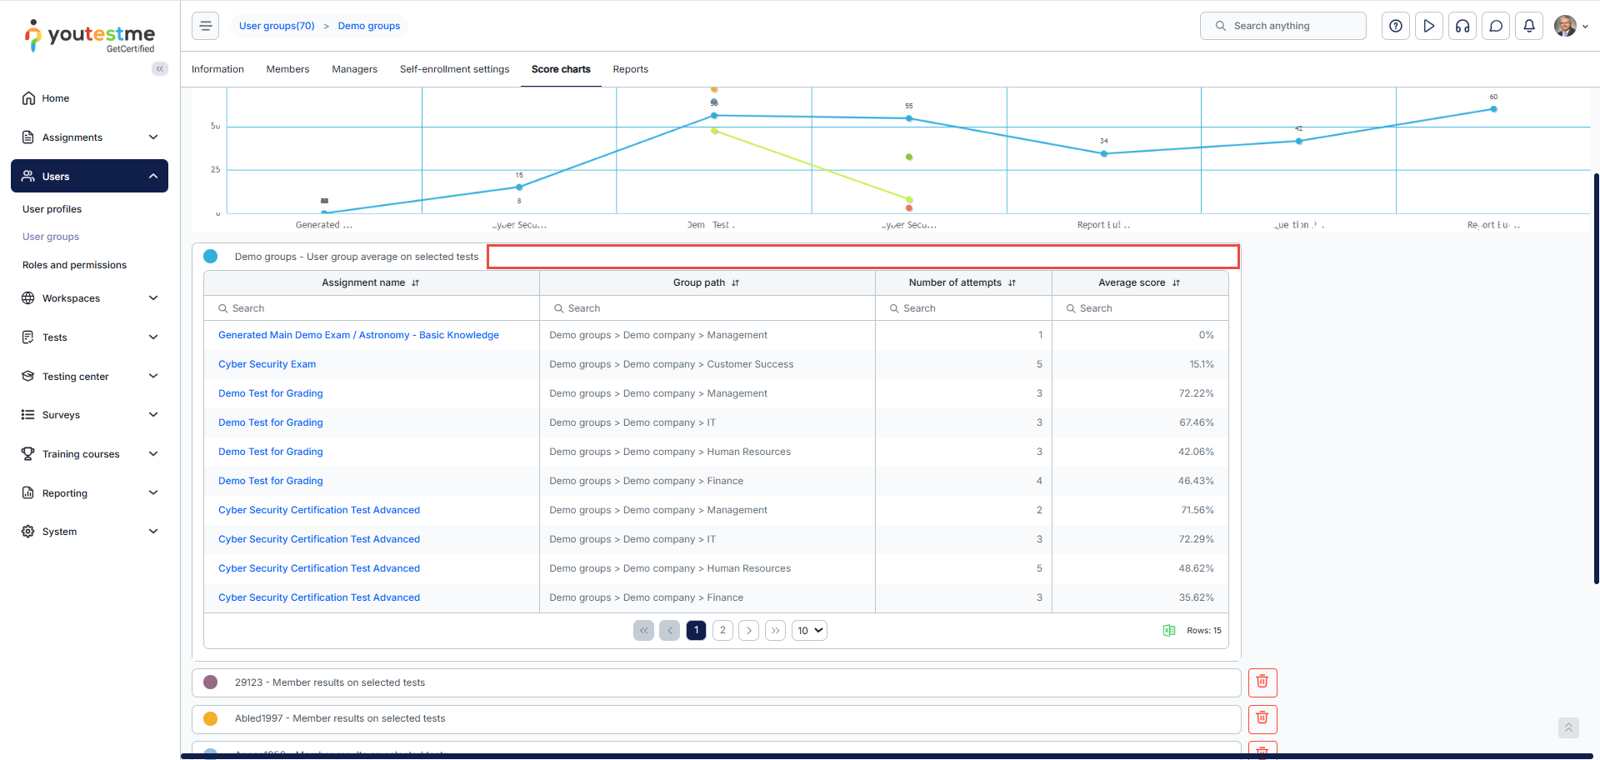Export table to Excel icon

pyautogui.click(x=1169, y=631)
